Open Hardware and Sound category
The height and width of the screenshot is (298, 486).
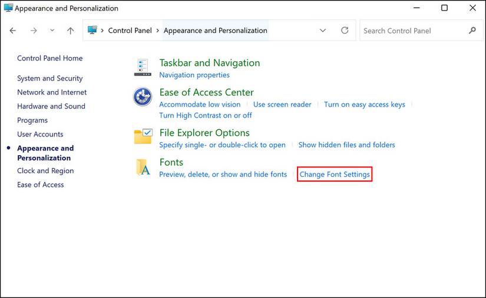click(51, 106)
